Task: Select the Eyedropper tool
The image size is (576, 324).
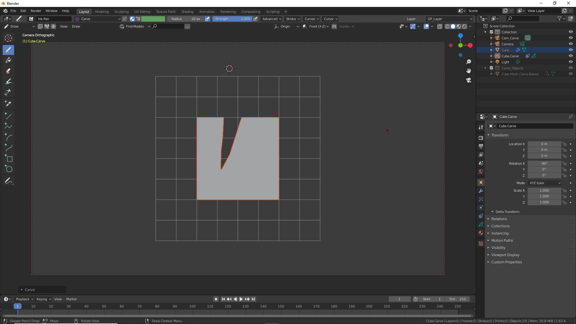Action: point(8,103)
